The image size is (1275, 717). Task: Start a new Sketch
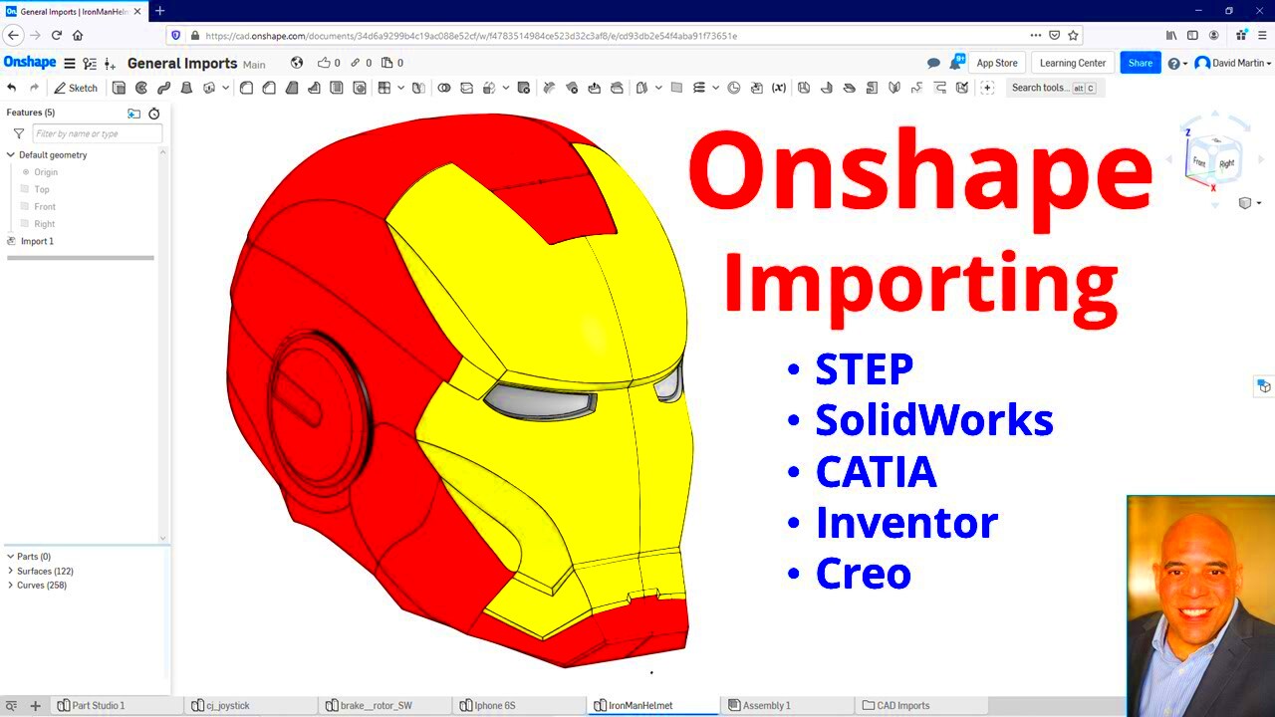76,88
